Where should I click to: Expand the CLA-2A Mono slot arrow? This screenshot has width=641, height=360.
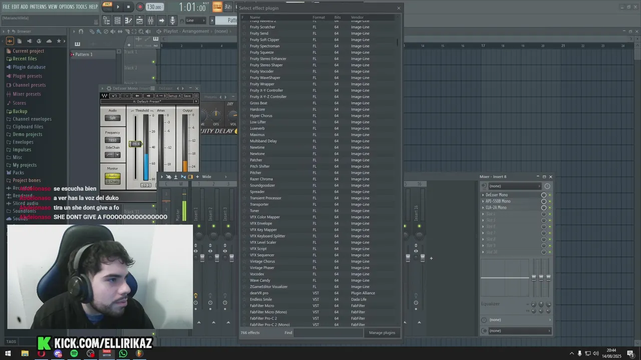[483, 207]
